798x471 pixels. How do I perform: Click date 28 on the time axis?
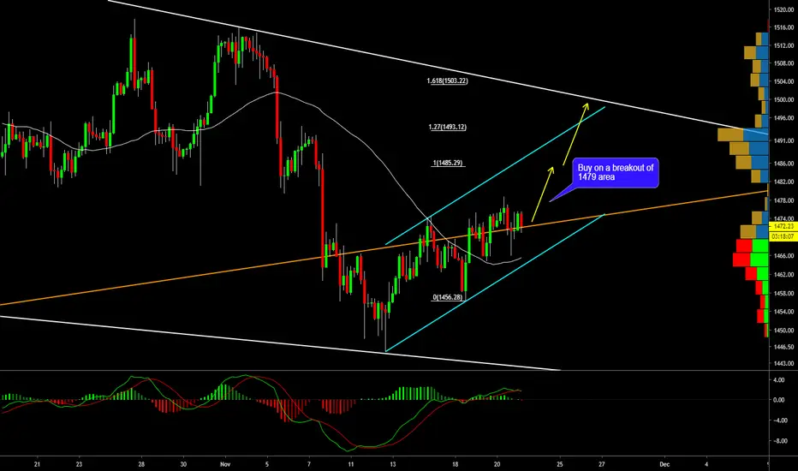point(141,464)
